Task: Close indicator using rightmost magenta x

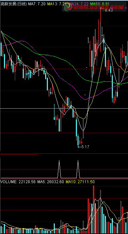Action: 126,8
